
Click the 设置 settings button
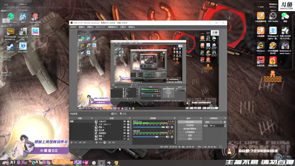coord(190,135)
